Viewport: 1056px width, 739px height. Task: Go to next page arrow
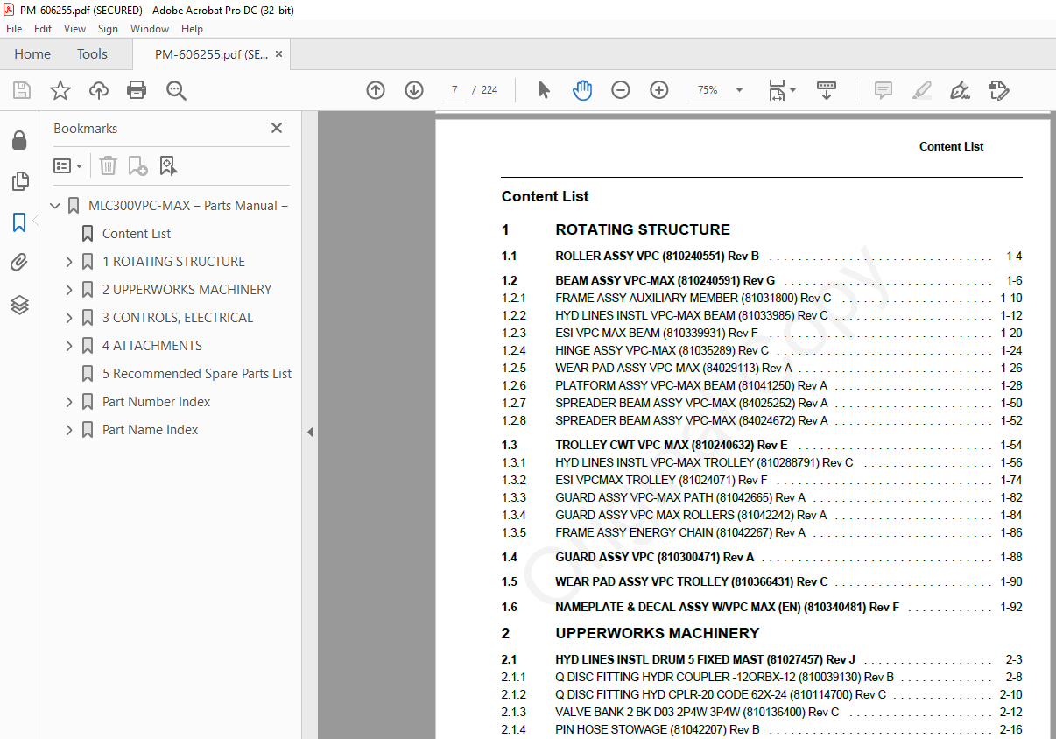414,90
